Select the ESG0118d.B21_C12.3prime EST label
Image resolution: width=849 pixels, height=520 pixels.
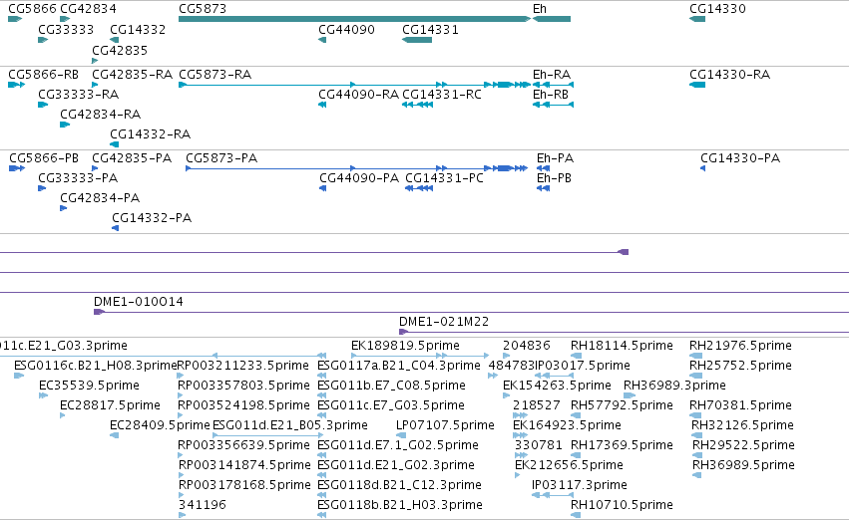399,485
